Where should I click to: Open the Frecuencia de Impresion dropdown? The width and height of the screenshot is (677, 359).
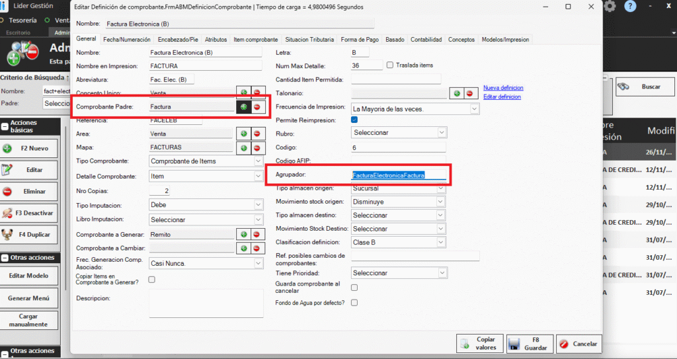(x=474, y=108)
